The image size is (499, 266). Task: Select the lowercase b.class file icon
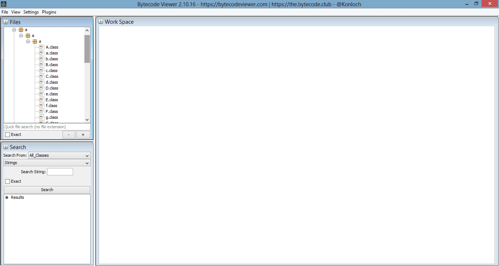click(41, 59)
